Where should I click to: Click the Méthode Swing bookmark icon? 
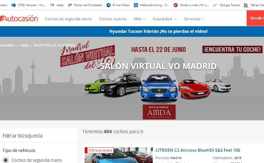click(x=136, y=5)
